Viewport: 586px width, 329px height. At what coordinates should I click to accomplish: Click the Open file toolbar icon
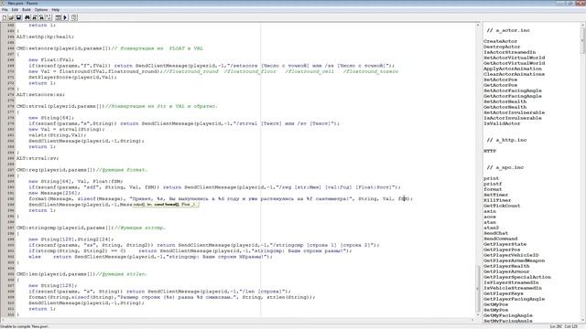(x=11, y=17)
